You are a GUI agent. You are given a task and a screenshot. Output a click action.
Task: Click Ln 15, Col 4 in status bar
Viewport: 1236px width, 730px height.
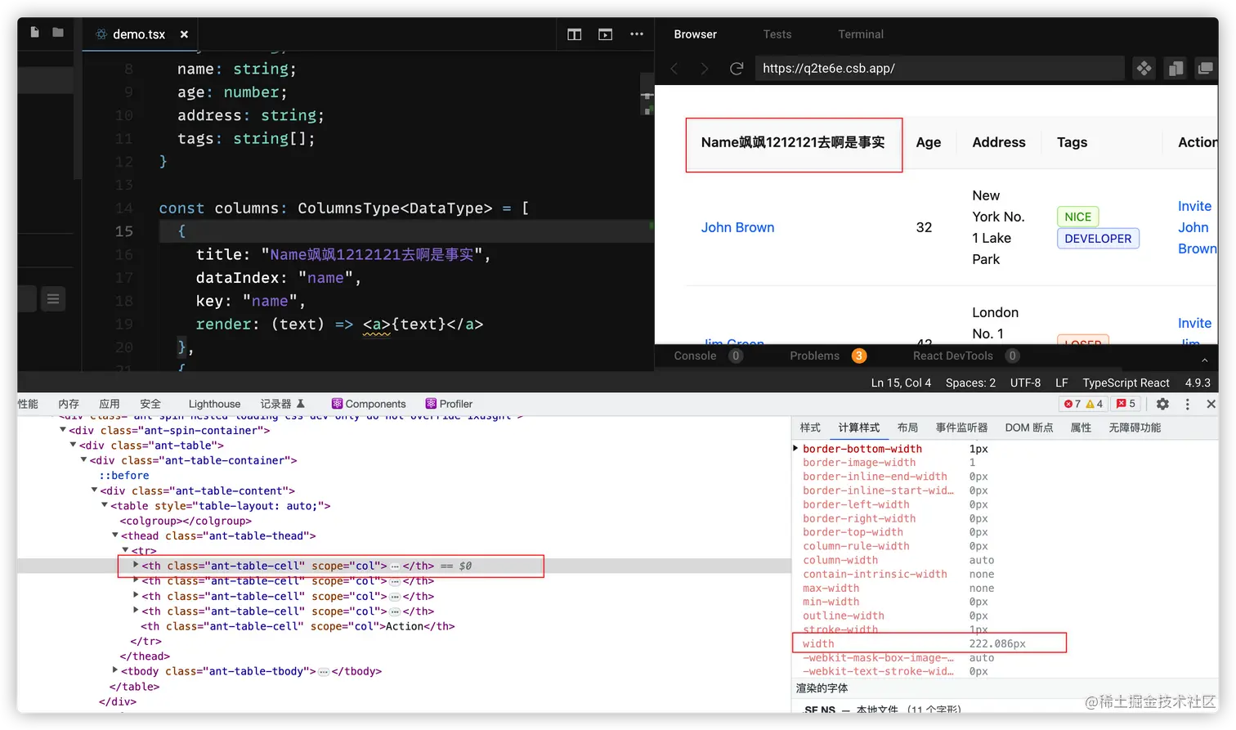[901, 383]
